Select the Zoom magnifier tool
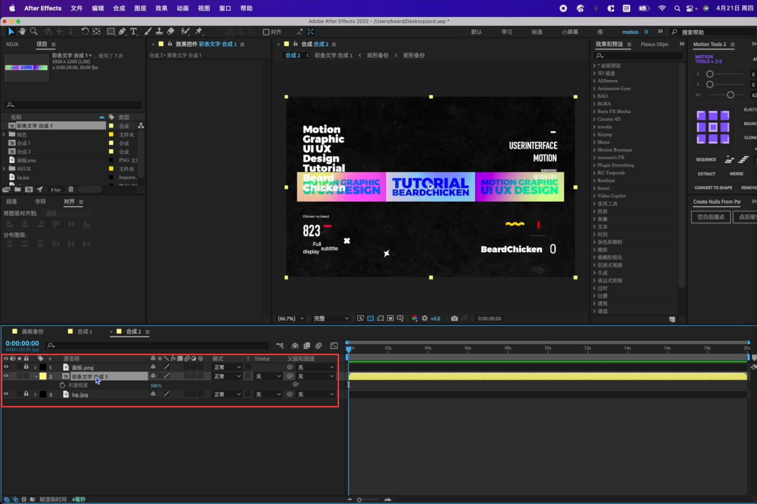The width and height of the screenshot is (757, 504). coord(34,31)
